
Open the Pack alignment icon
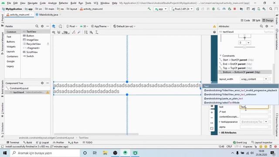[86, 32]
